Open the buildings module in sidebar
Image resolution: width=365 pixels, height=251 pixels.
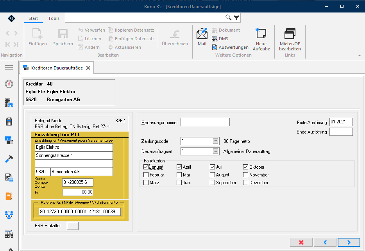9,103
